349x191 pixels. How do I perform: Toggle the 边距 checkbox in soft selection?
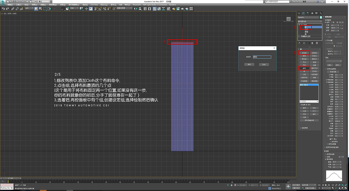[x=326, y=157]
